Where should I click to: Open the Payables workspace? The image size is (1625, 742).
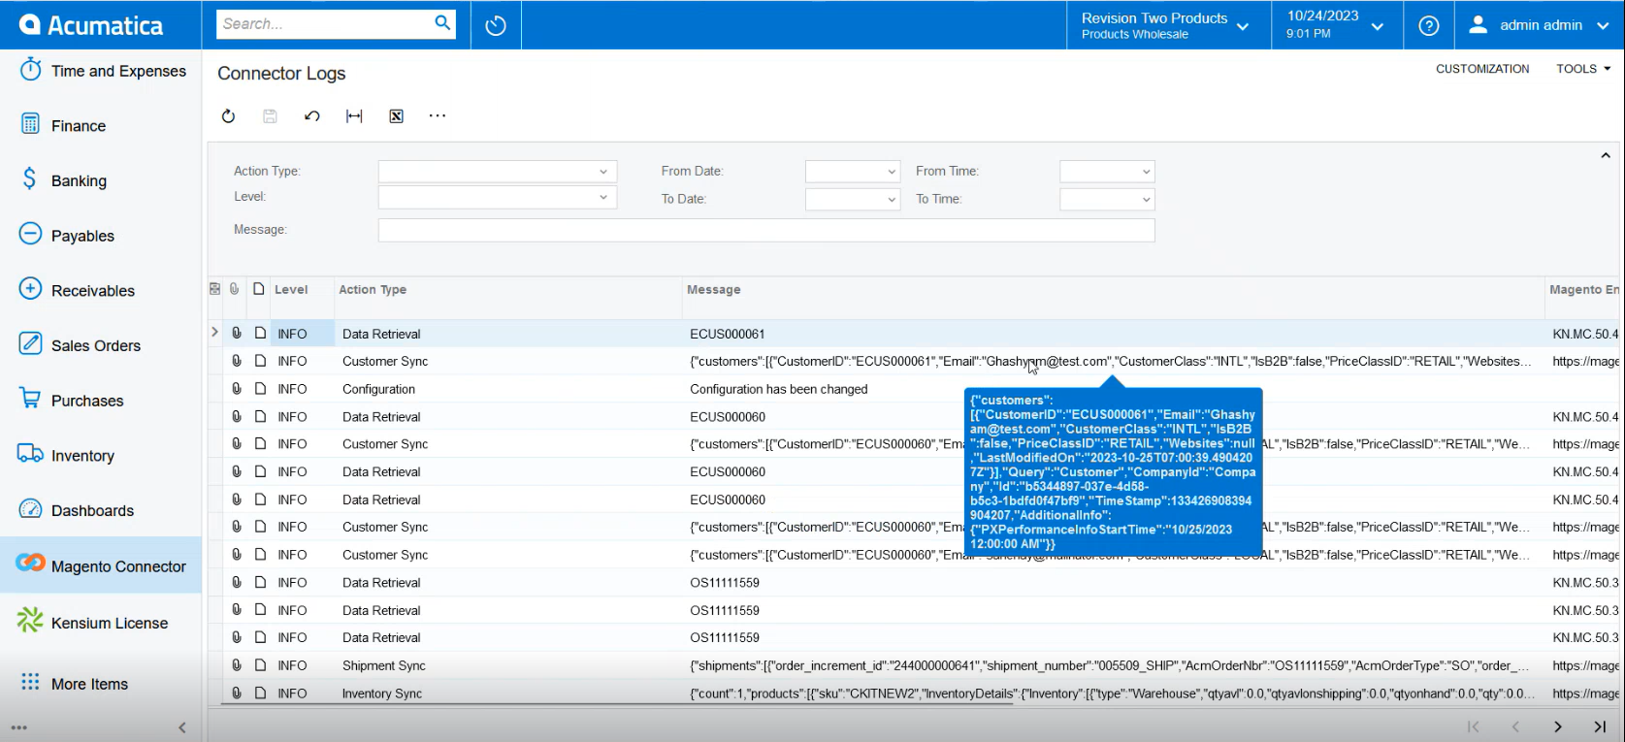click(101, 236)
